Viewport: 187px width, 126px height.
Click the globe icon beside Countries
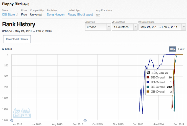click(x=113, y=22)
